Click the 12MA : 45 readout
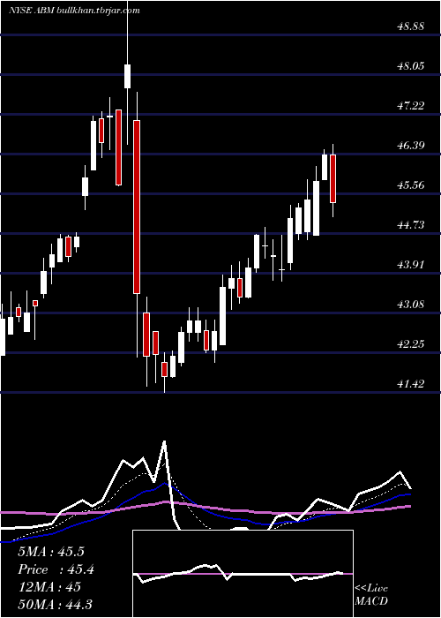The image size is (441, 618). pyautogui.click(x=49, y=587)
